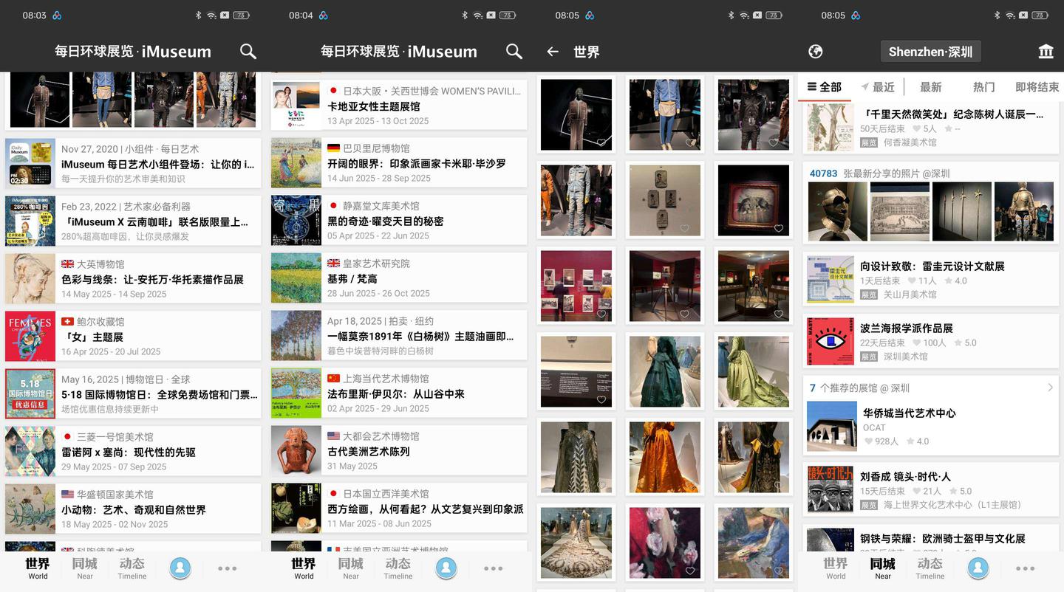
Task: Tap 动态 Timeline tab in 08:04 screen
Action: [x=398, y=568]
